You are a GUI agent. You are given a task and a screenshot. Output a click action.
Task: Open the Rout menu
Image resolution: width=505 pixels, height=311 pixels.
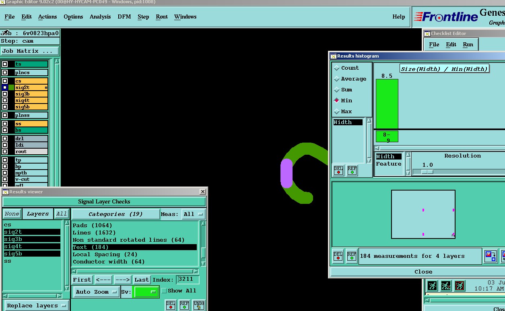tap(162, 17)
